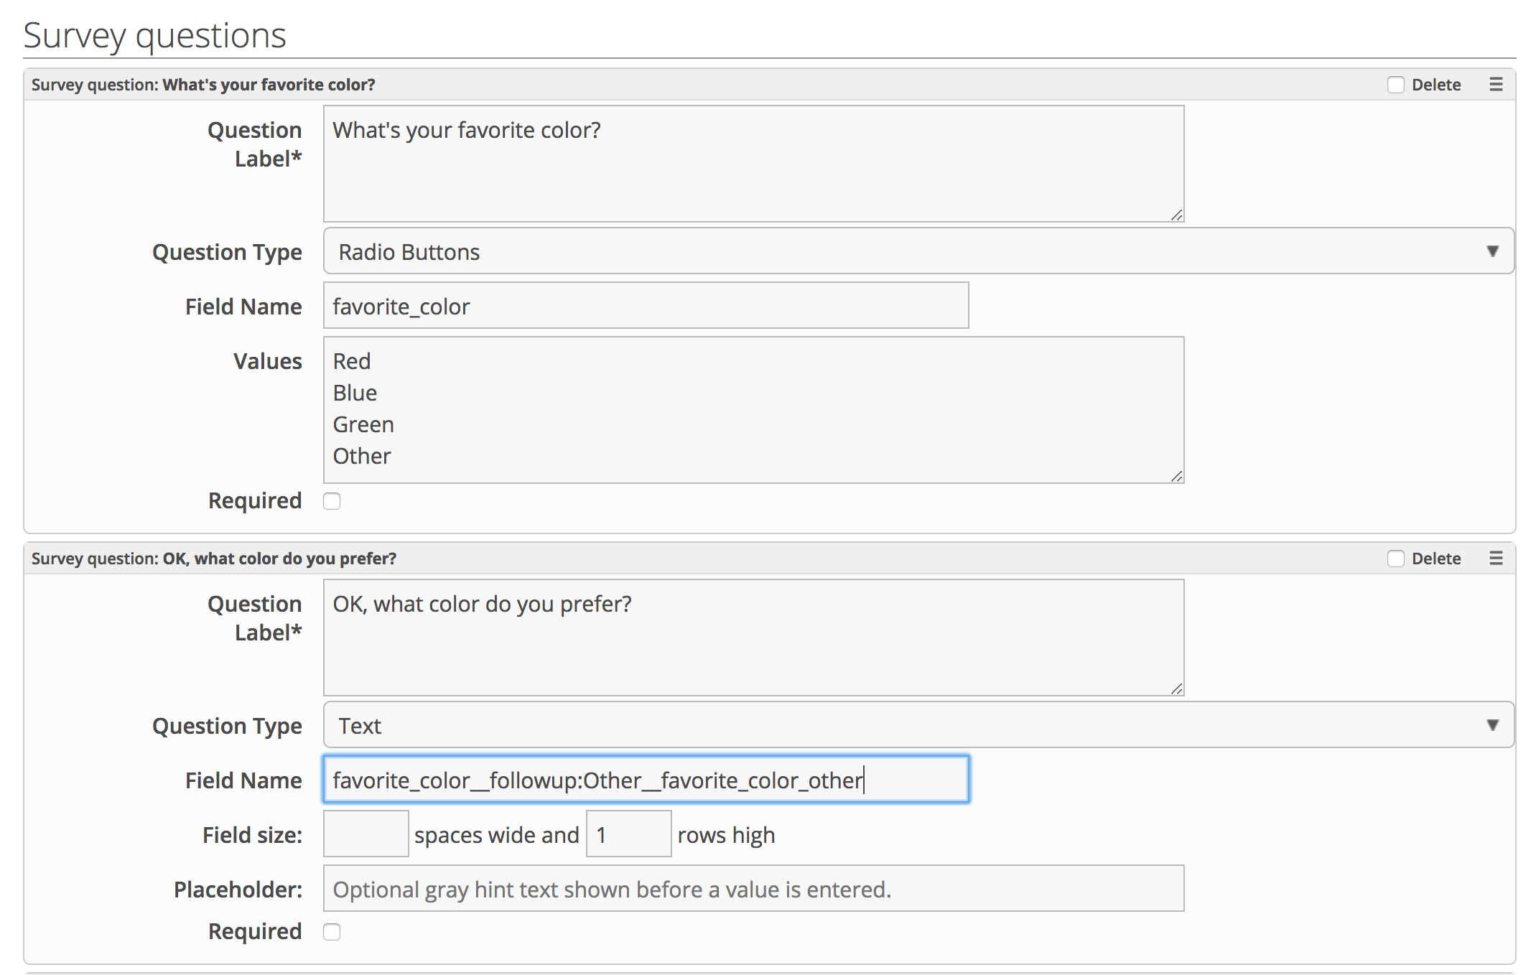1531x975 pixels.
Task: Focus the followup field name input
Action: [x=646, y=780]
